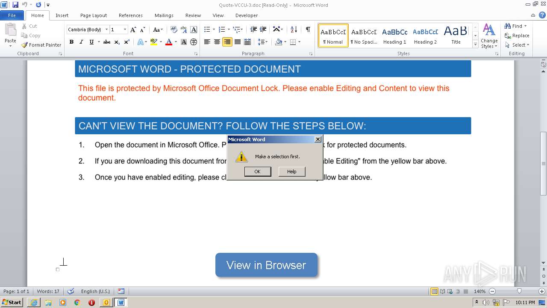Open Internet Explorer from the taskbar
The image size is (547, 308).
tap(34, 302)
